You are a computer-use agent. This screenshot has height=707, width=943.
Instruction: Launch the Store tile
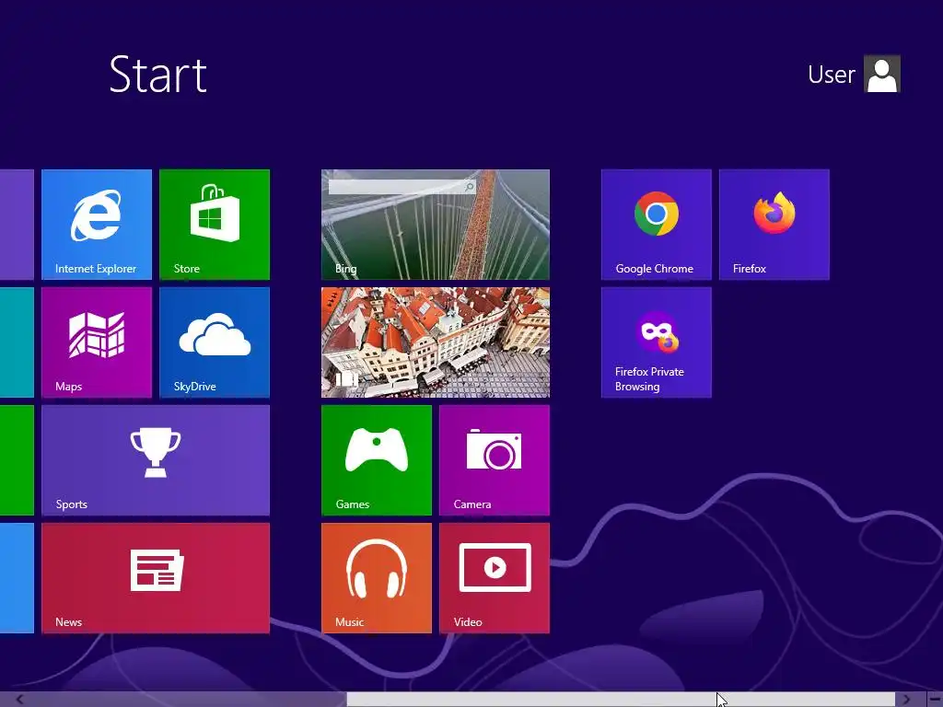(x=214, y=225)
